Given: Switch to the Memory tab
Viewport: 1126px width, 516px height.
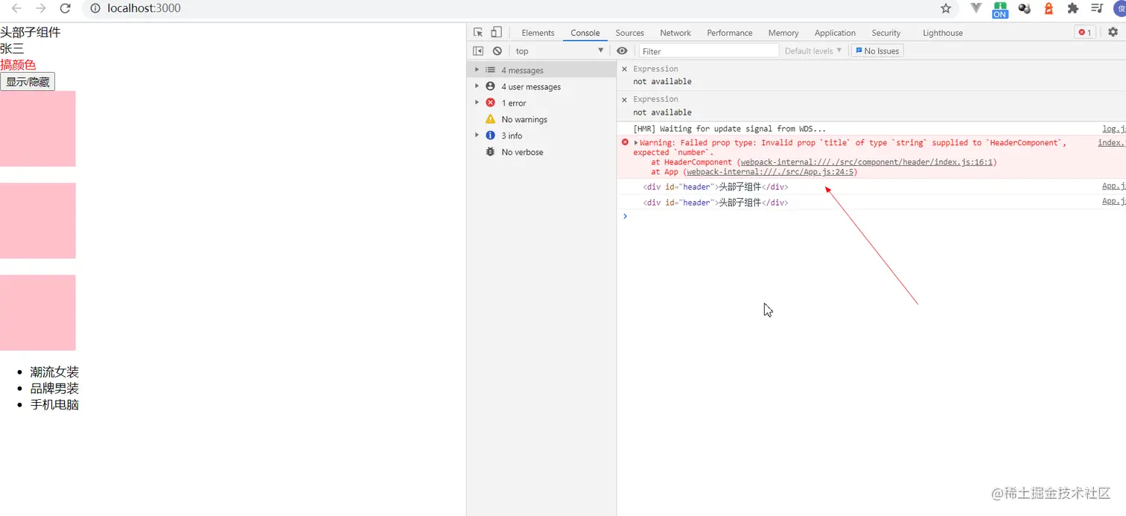Looking at the screenshot, I should point(783,33).
